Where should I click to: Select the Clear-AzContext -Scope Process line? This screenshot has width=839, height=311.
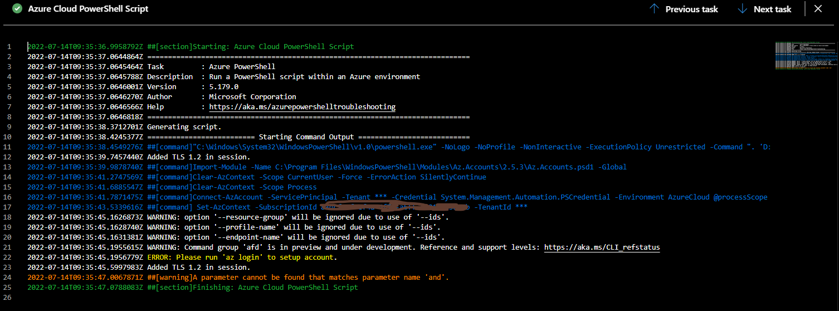171,187
